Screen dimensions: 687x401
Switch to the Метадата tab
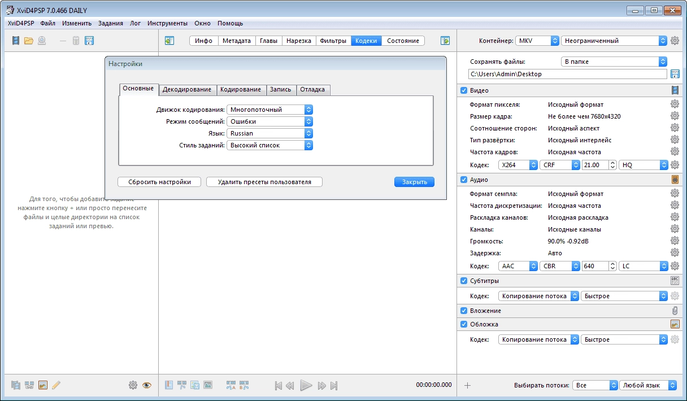[x=236, y=41]
